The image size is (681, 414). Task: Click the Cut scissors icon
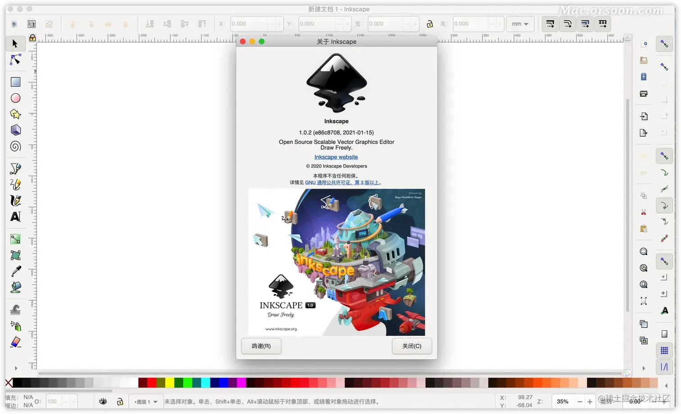[x=644, y=212]
